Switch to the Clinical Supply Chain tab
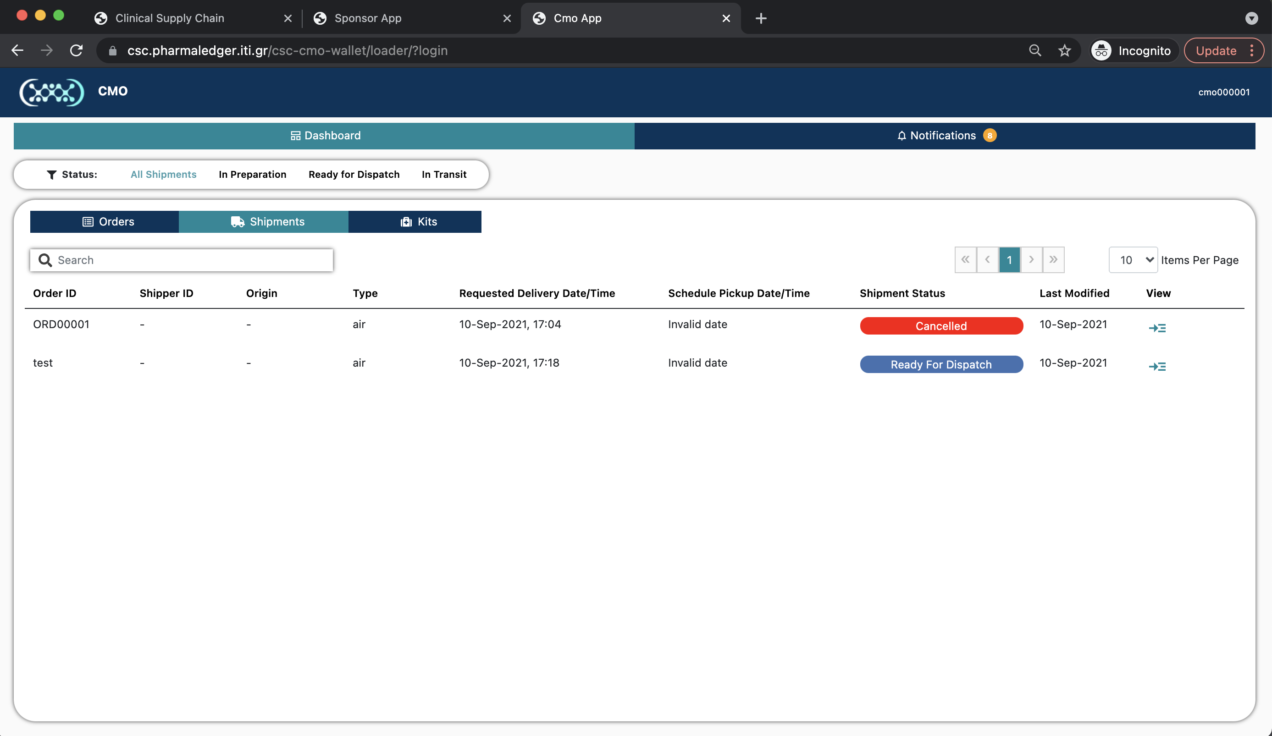1272x736 pixels. pyautogui.click(x=170, y=18)
